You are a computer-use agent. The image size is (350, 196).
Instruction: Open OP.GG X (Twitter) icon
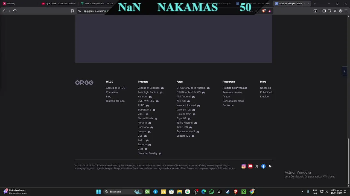257,166
